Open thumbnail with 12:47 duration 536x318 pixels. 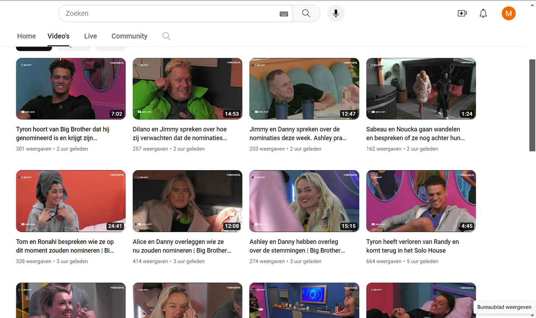tap(304, 89)
